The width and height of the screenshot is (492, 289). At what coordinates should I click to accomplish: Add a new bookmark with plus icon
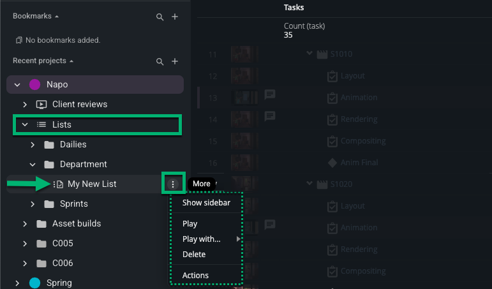[175, 17]
